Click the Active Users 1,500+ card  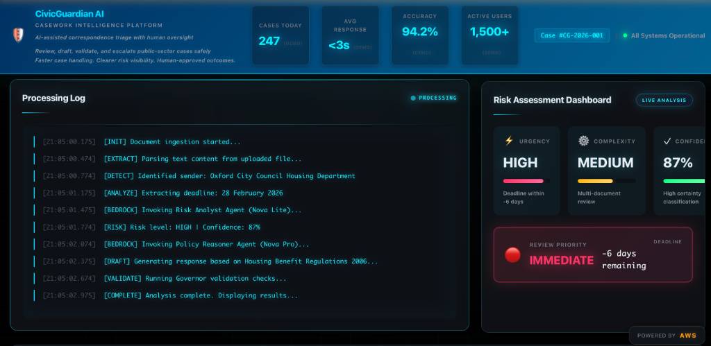click(490, 35)
